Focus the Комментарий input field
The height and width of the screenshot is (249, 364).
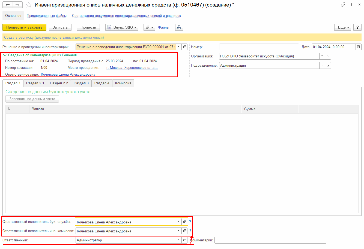point(270,240)
